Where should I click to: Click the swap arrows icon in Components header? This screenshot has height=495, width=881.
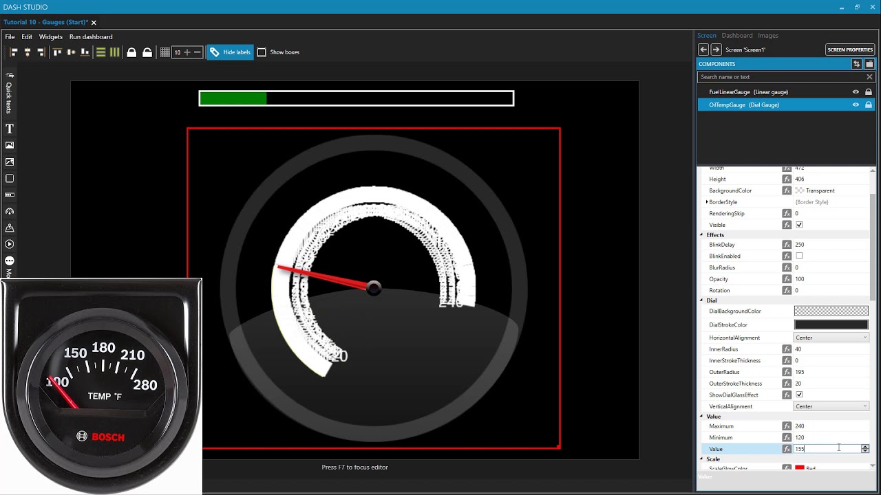856,64
